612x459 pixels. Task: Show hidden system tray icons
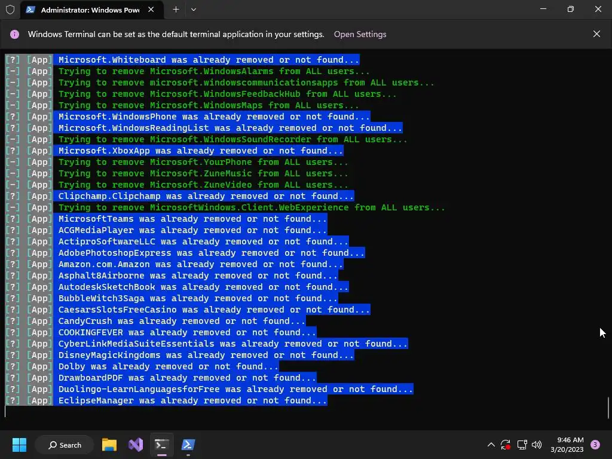point(491,445)
